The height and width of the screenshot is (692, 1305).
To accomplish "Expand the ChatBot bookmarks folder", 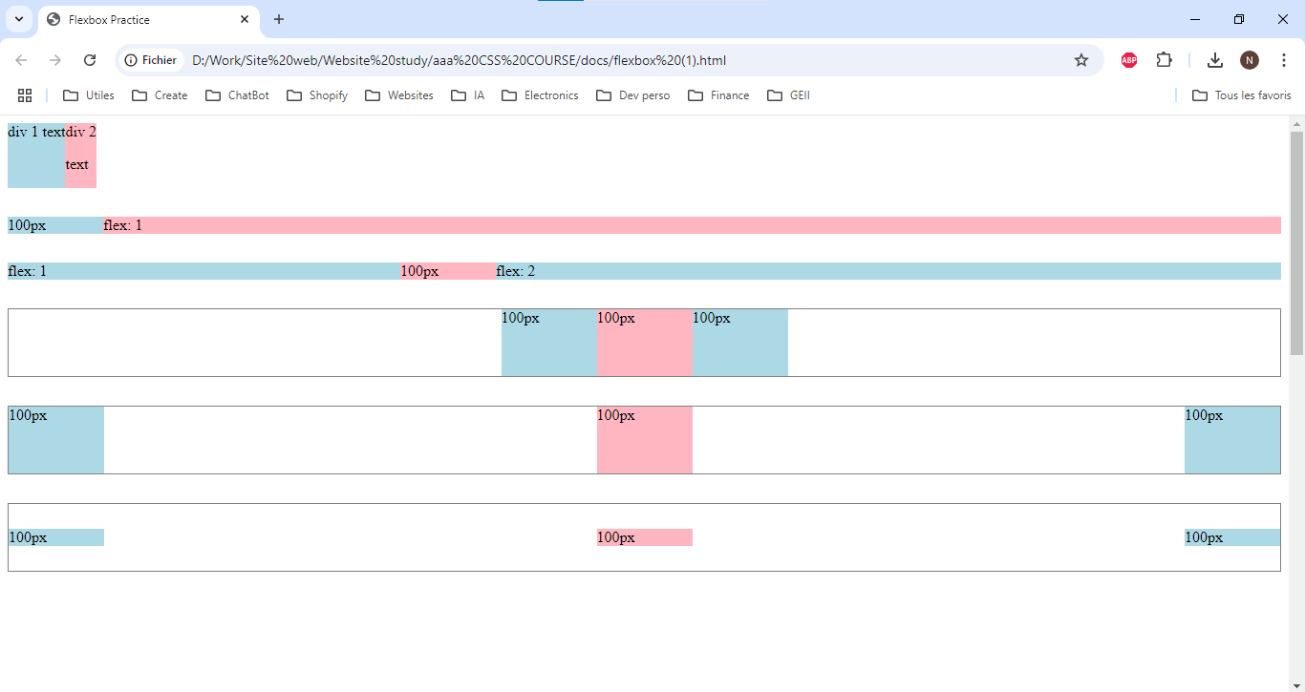I will 238,95.
